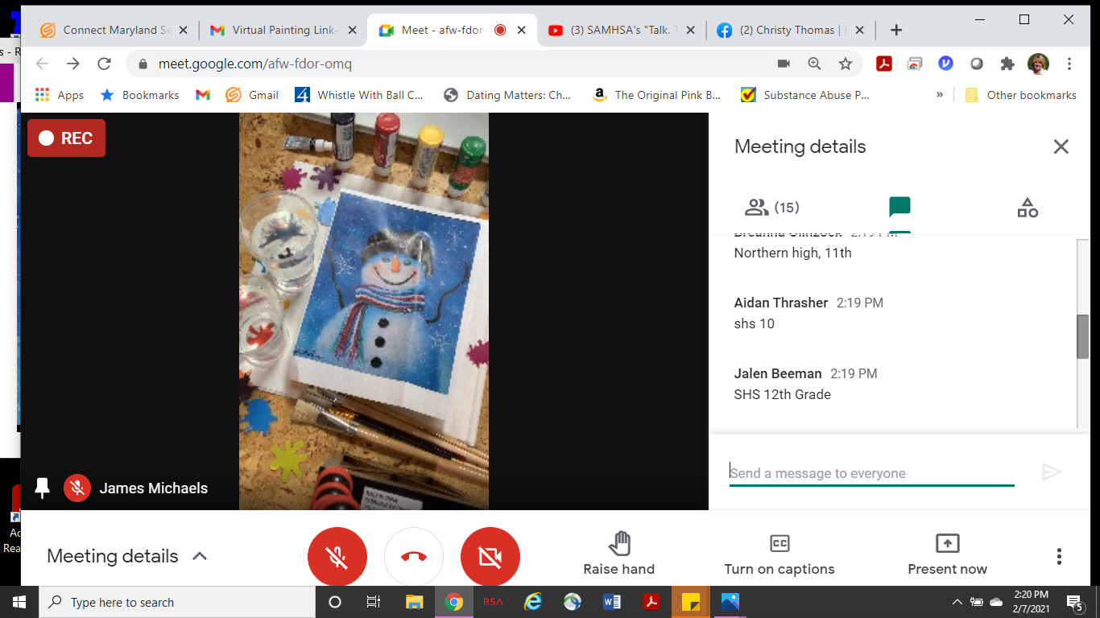The width and height of the screenshot is (1100, 618).
Task: Unpin James Michaels with the pin icon
Action: (x=43, y=488)
